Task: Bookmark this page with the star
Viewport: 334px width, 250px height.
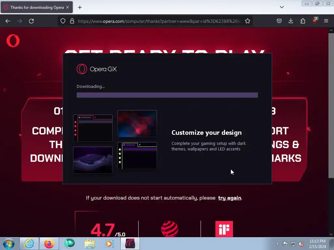Action: [247, 21]
